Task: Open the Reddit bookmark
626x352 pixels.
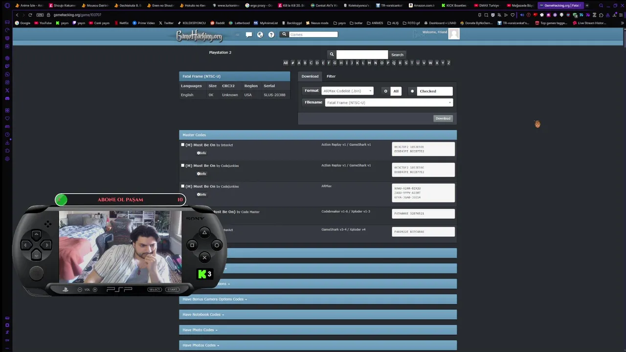Action: [x=218, y=23]
